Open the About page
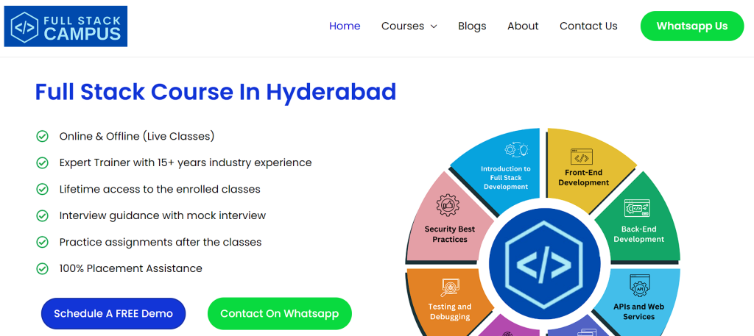Viewport: 754px width, 336px height. [523, 26]
